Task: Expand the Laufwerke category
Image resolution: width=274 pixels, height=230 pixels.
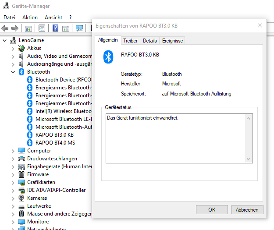Action: [x=13, y=206]
